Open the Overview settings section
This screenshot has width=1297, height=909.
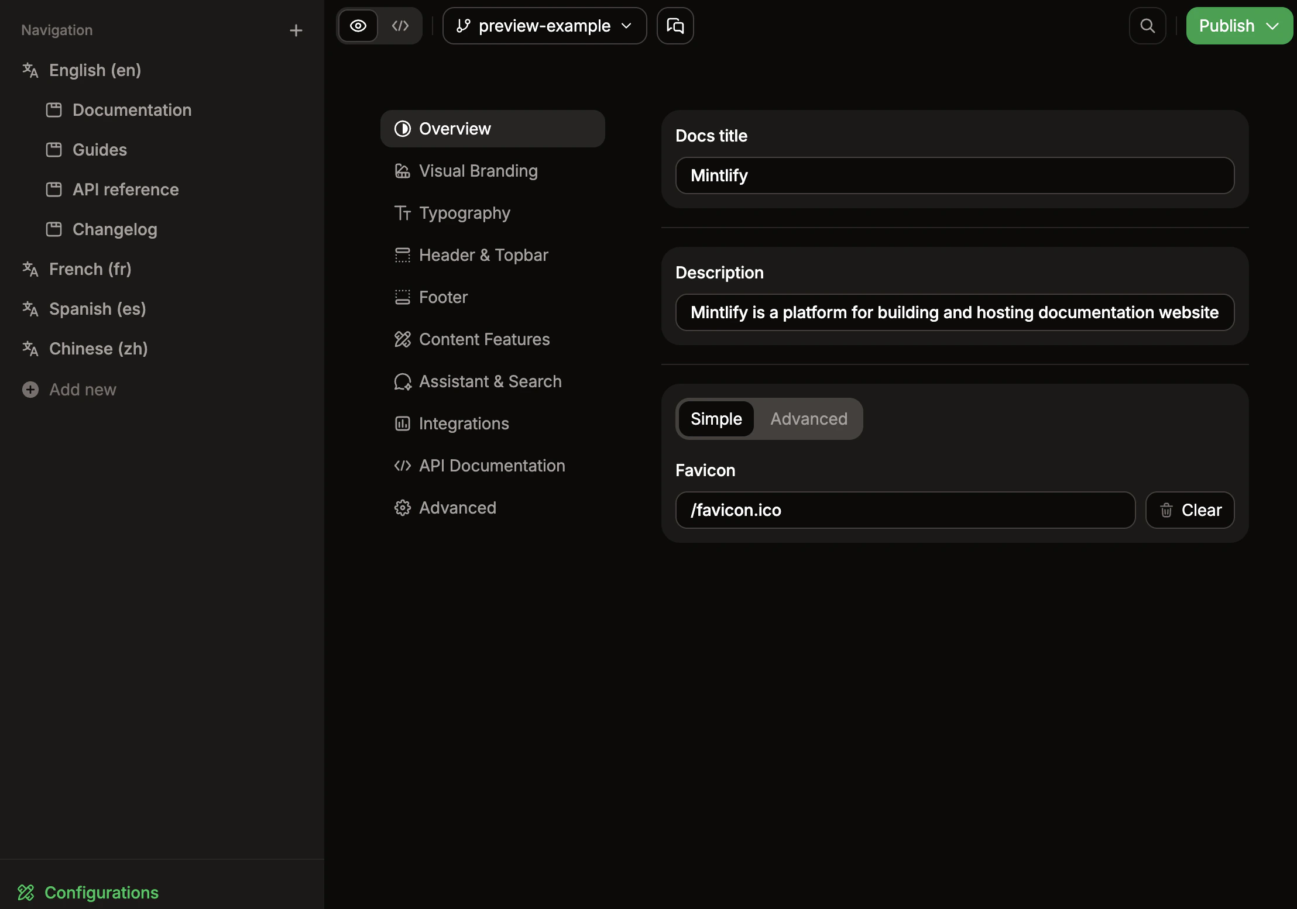[x=493, y=129]
